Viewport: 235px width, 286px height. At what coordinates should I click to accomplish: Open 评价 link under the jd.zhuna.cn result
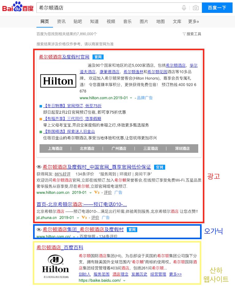tap(95, 218)
